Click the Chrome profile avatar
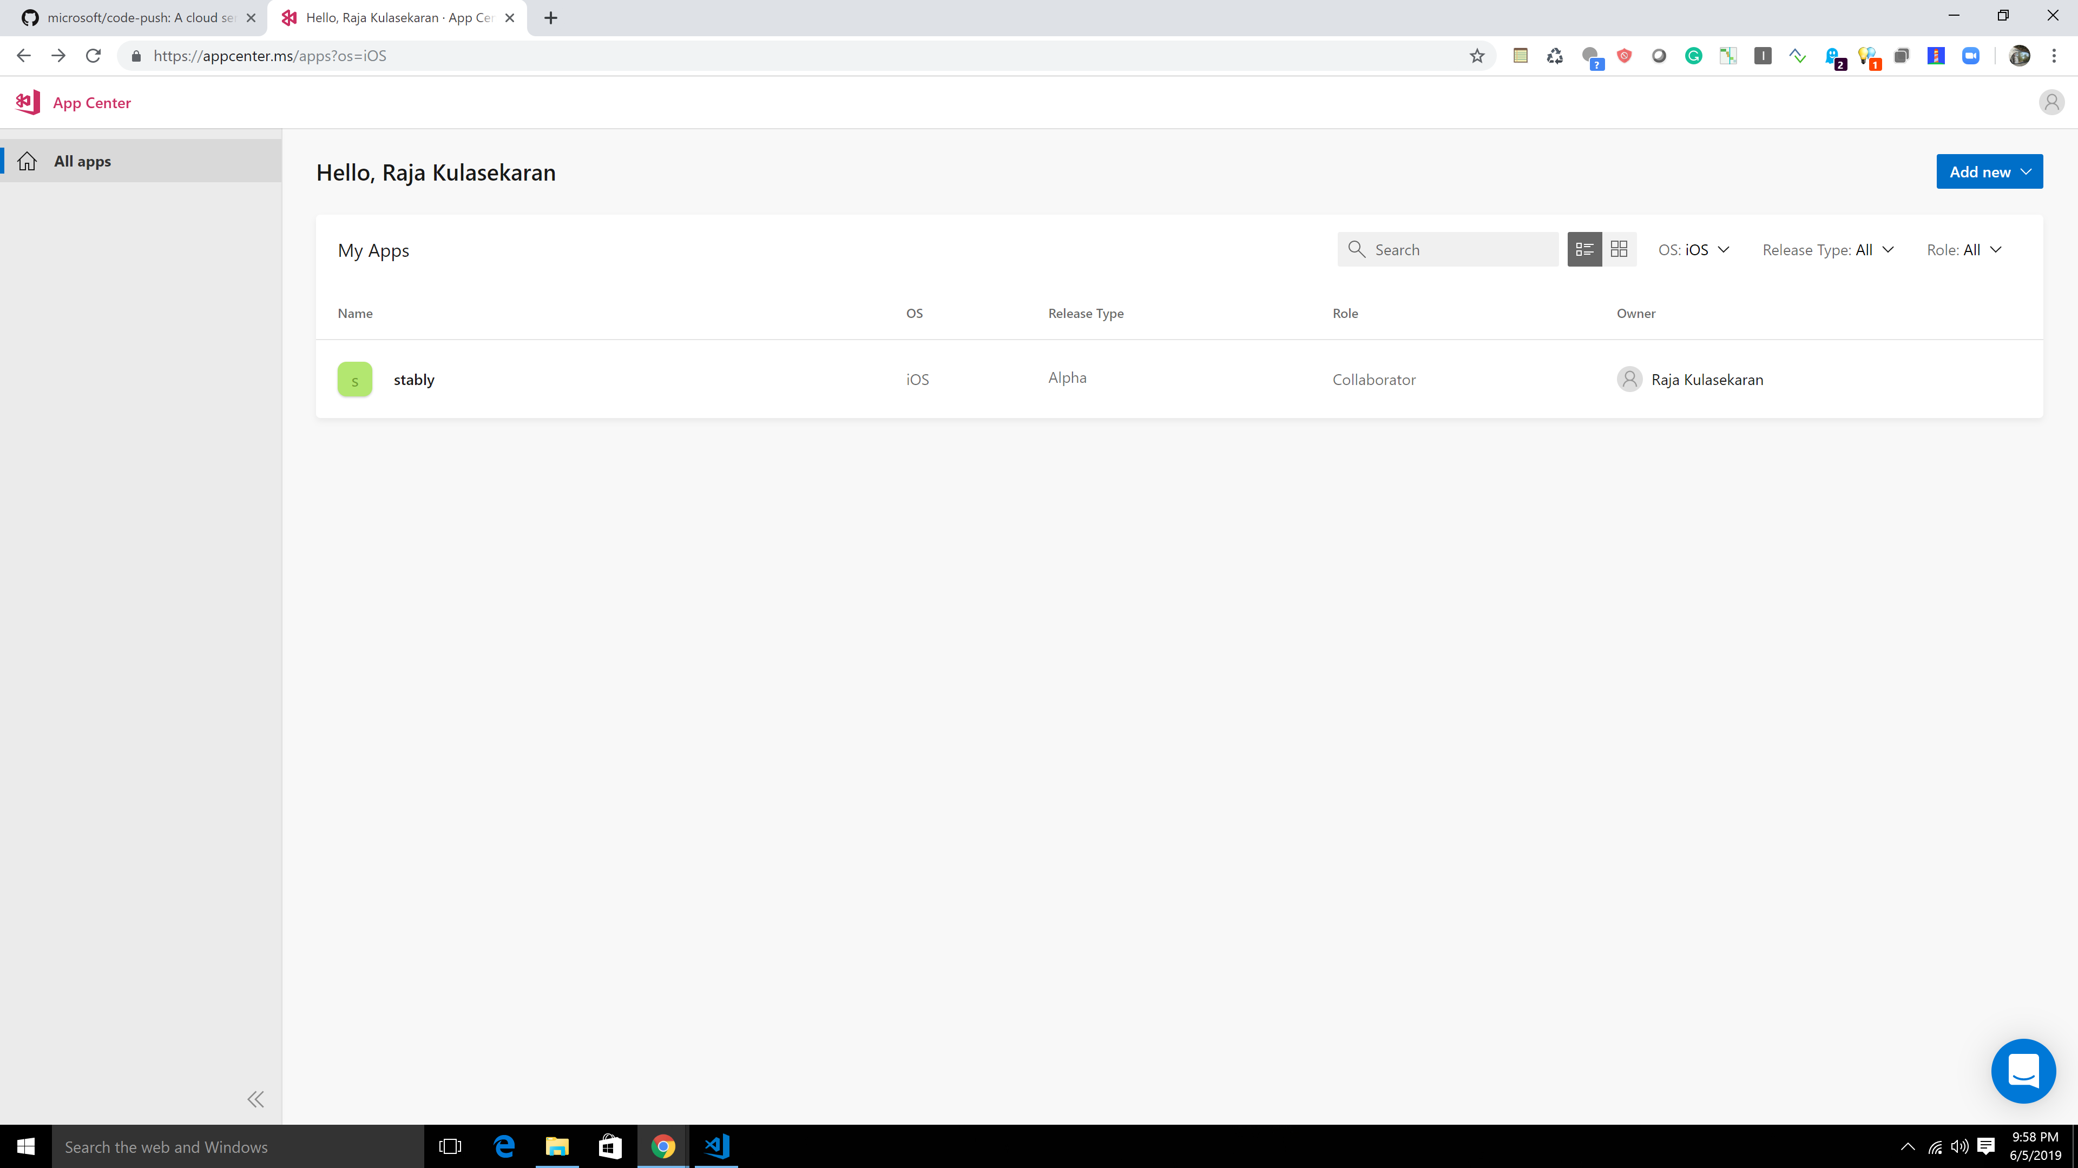Viewport: 2078px width, 1168px height. click(x=2020, y=56)
